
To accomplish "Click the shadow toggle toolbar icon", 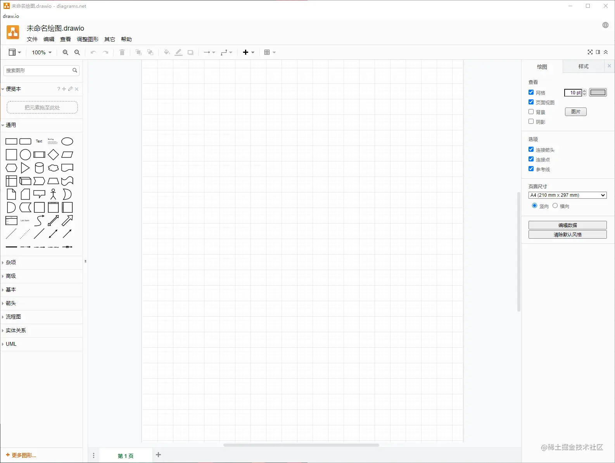I will pyautogui.click(x=190, y=52).
